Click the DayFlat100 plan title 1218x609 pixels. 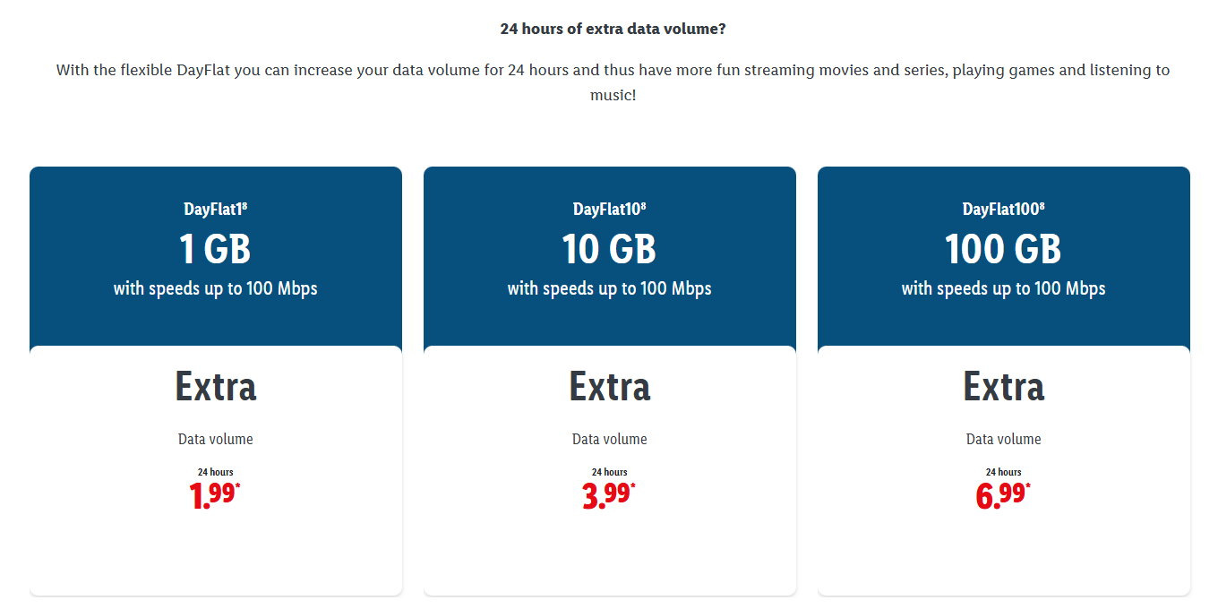click(x=999, y=210)
